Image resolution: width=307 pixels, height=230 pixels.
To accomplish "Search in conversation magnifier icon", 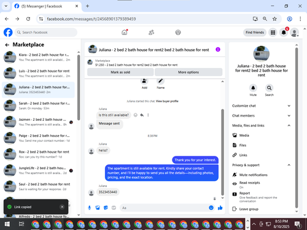I will (x=269, y=88).
